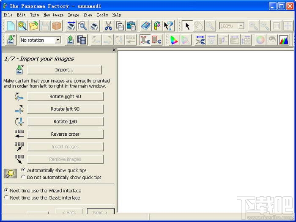
Task: Click the import icon beside Import button
Action: (19, 70)
